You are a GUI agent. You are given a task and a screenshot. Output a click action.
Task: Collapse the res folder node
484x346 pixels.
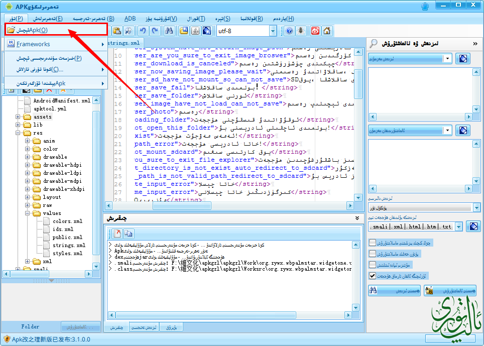click(18, 133)
